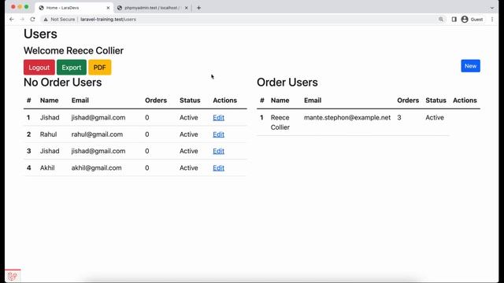Switch to the phpmyadmin.test tab
The image size is (504, 283).
(153, 8)
